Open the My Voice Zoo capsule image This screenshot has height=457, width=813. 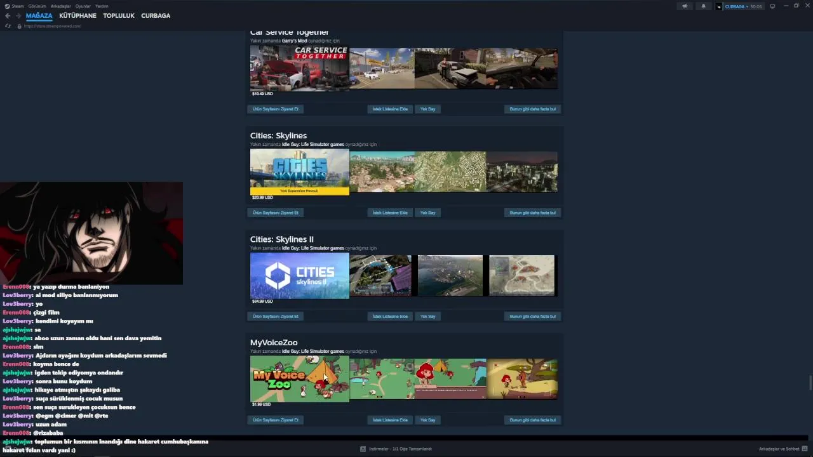coord(300,379)
